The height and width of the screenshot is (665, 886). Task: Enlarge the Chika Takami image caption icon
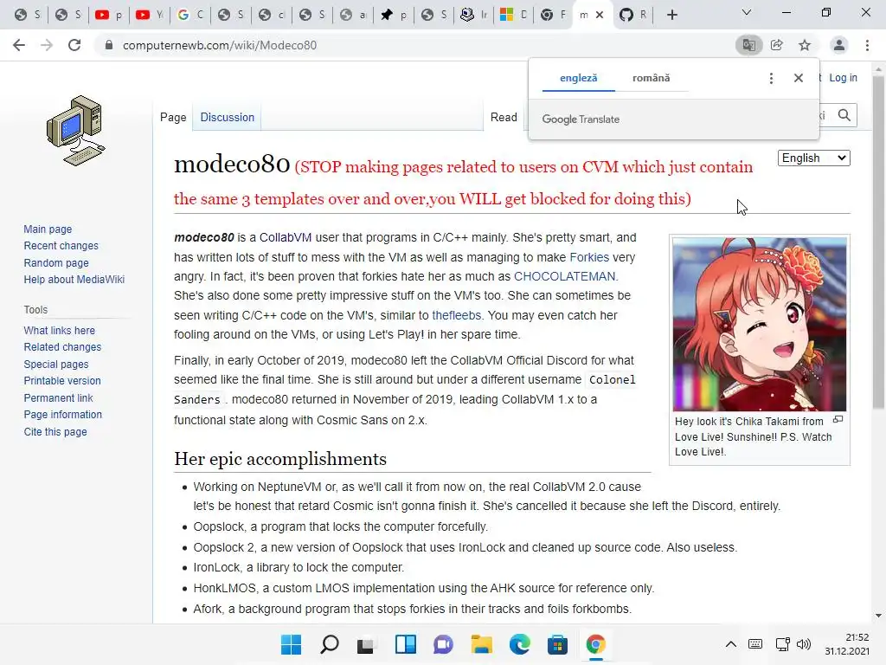(x=838, y=420)
